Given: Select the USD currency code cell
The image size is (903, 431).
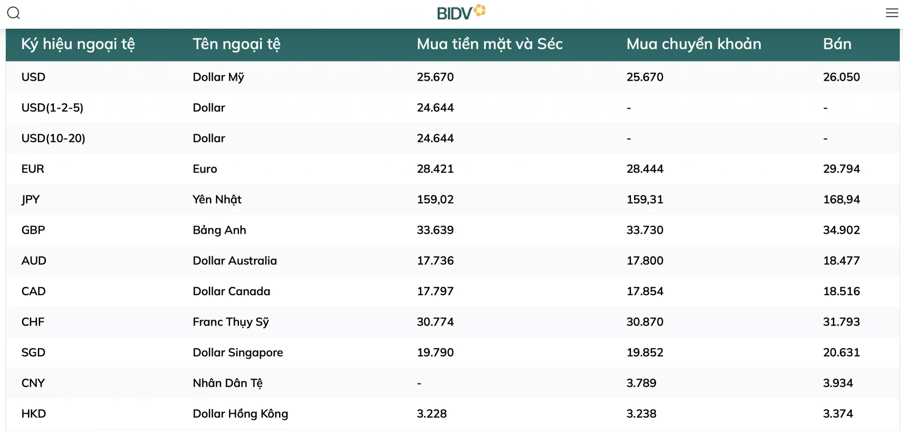Looking at the screenshot, I should coord(34,77).
